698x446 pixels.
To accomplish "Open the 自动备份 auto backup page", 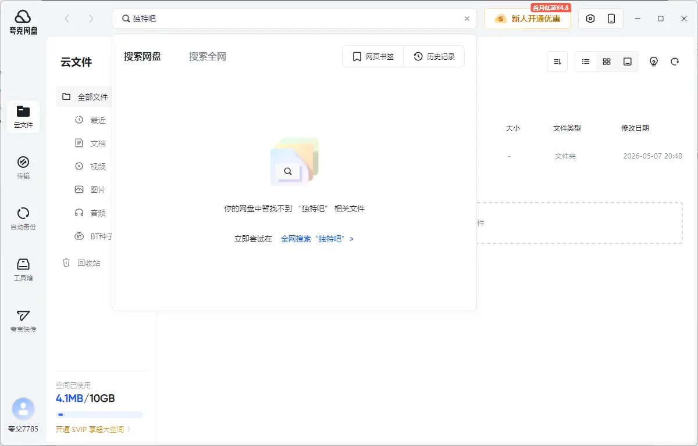I will tap(23, 218).
